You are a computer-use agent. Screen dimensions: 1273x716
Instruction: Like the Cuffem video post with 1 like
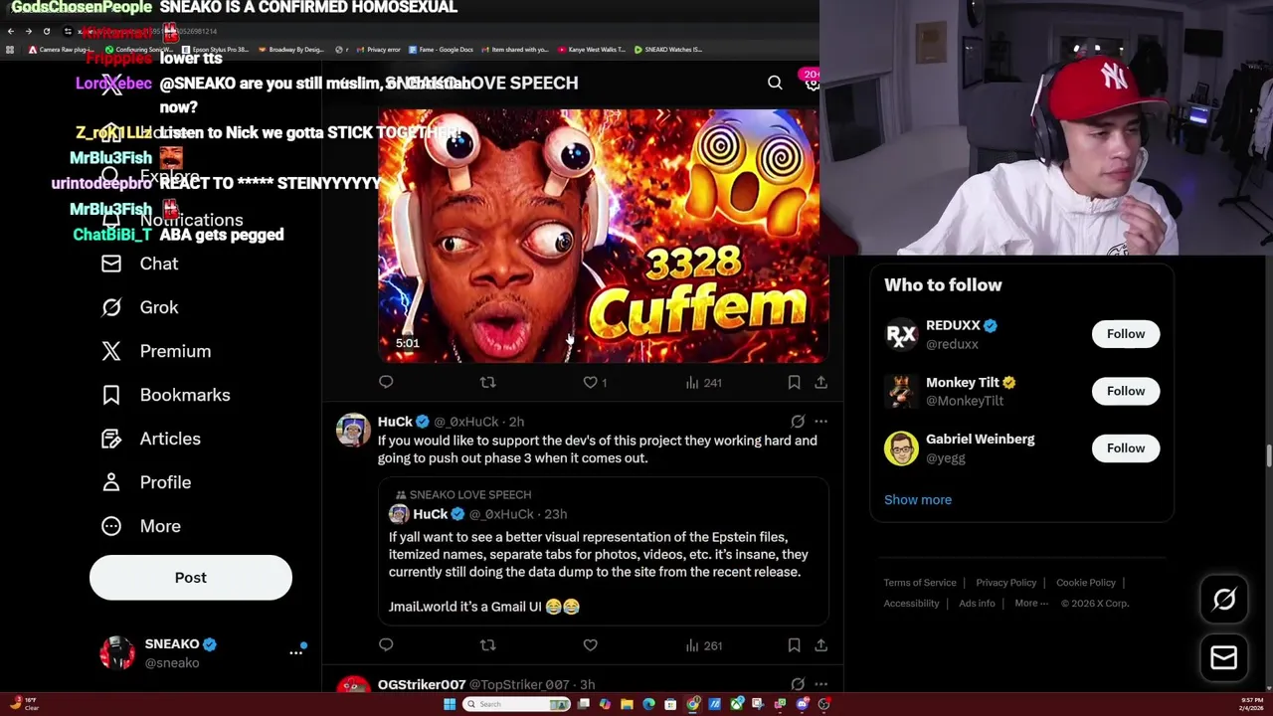595,382
